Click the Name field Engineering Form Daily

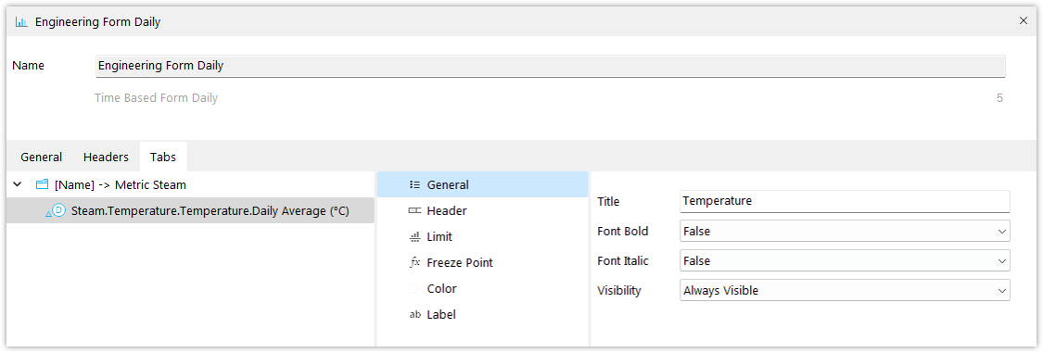550,66
